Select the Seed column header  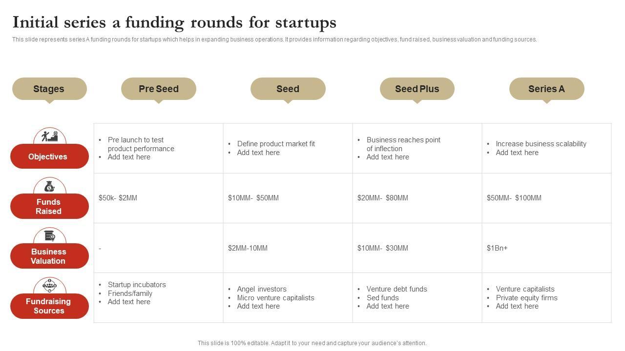click(x=288, y=89)
